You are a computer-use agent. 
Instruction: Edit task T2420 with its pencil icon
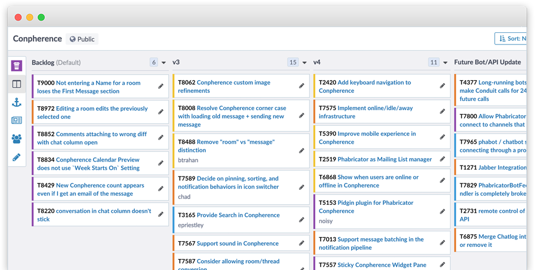coord(443,86)
